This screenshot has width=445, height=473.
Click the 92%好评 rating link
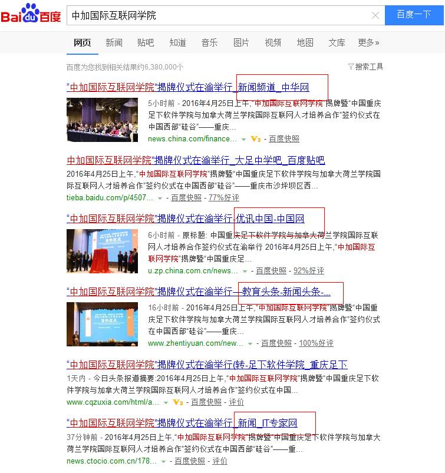[x=308, y=271]
